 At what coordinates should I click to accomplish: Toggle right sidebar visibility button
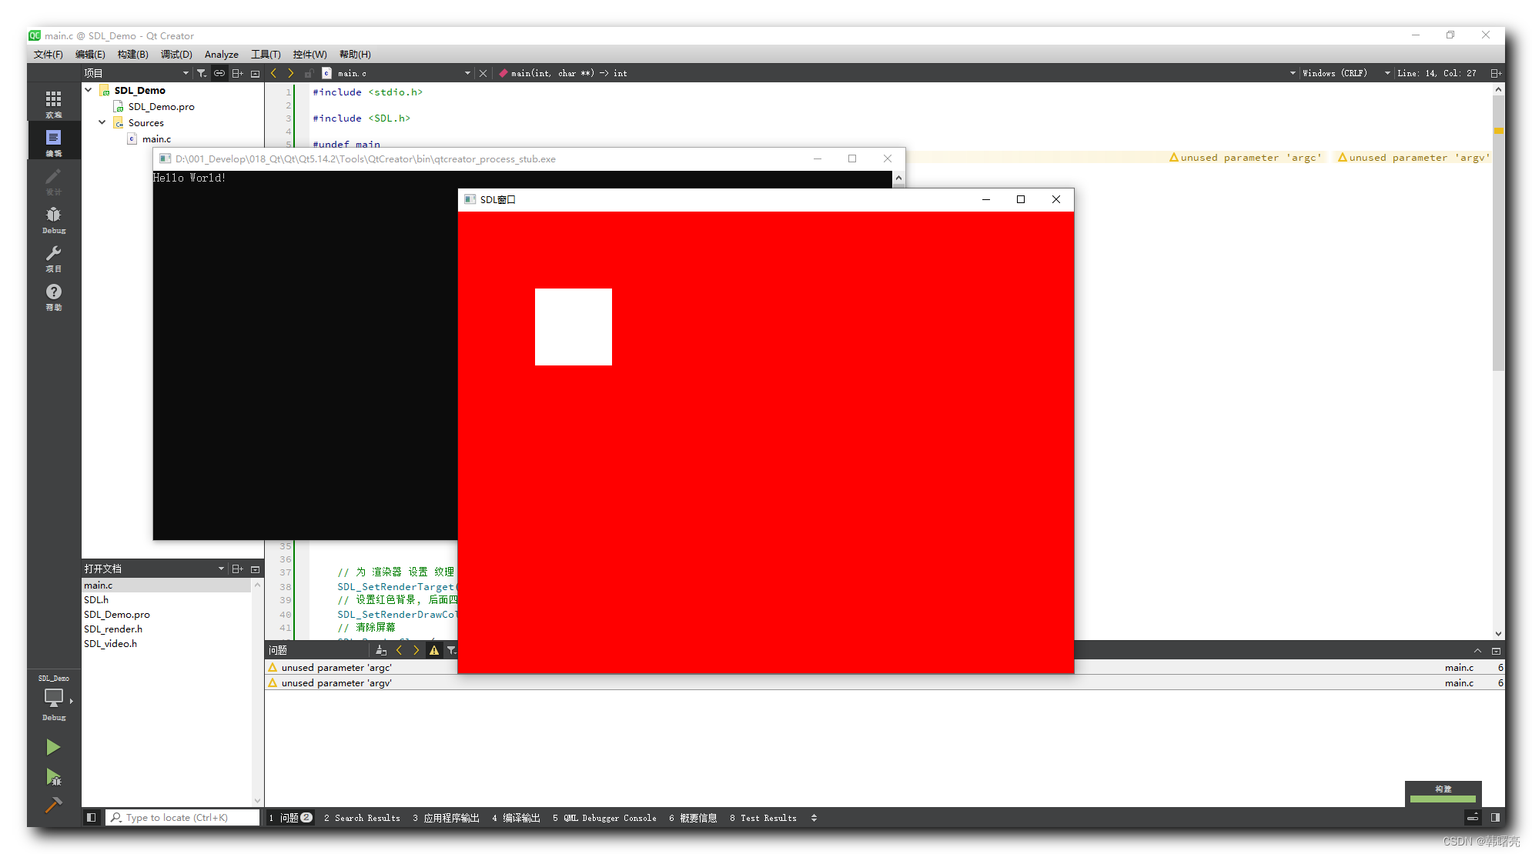(1495, 817)
